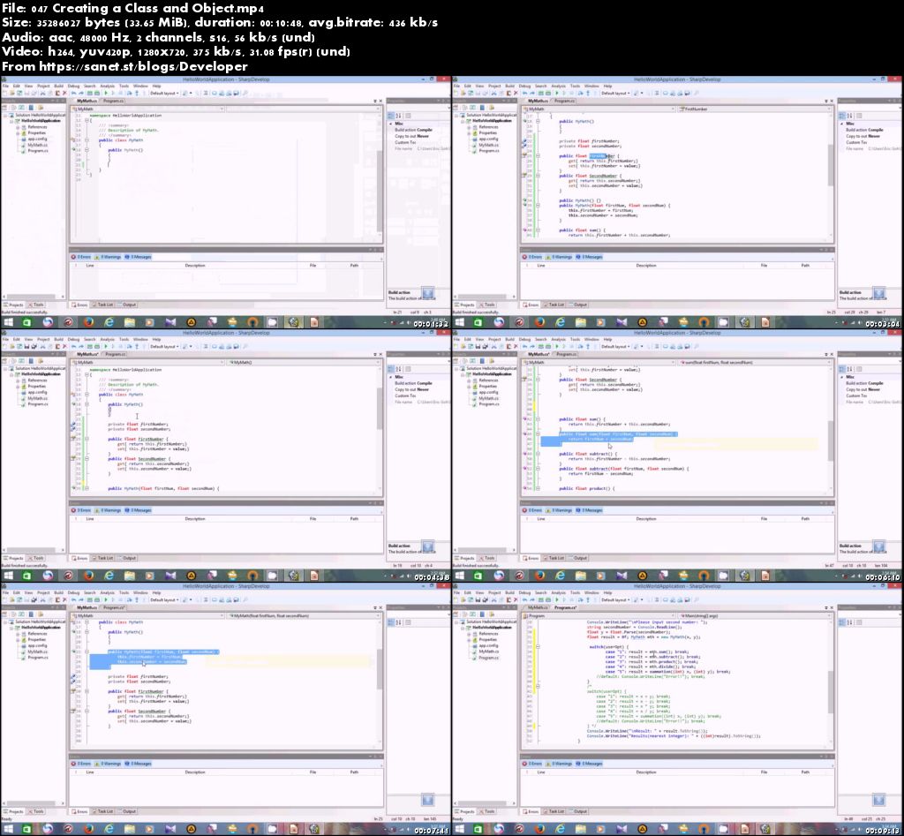Click the red Delete icon in the 00:06:10 frame
The image size is (904, 836).
click(x=516, y=347)
